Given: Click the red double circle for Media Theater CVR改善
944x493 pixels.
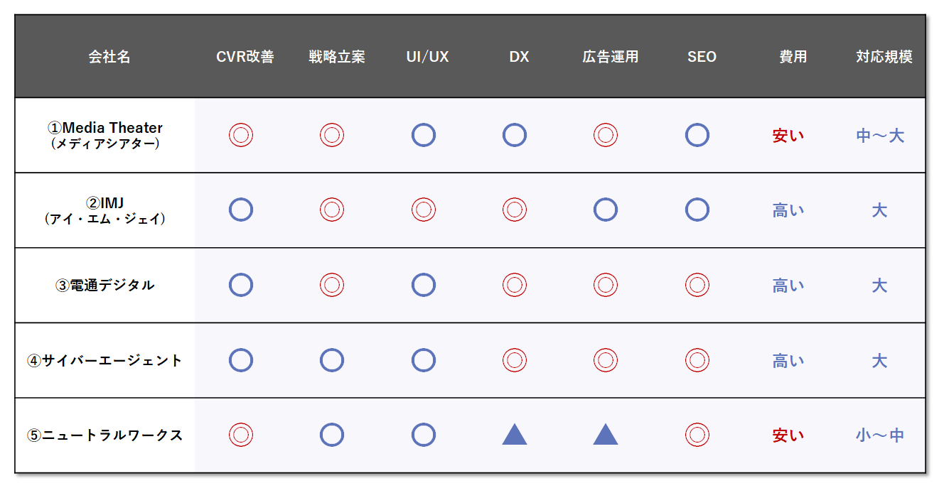Looking at the screenshot, I should [241, 135].
